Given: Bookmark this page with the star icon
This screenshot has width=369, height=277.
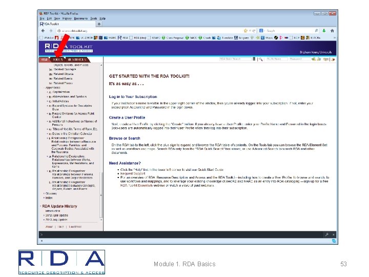Looking at the screenshot, I should [245, 31].
